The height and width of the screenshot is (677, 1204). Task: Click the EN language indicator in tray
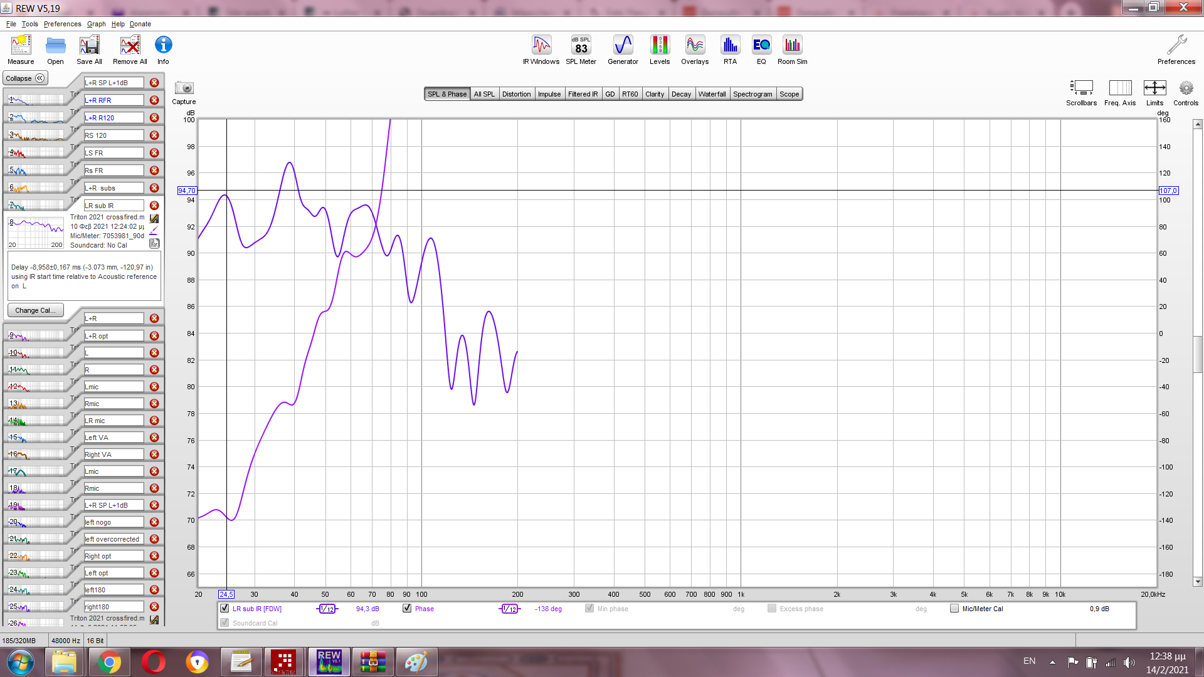[x=1029, y=661]
